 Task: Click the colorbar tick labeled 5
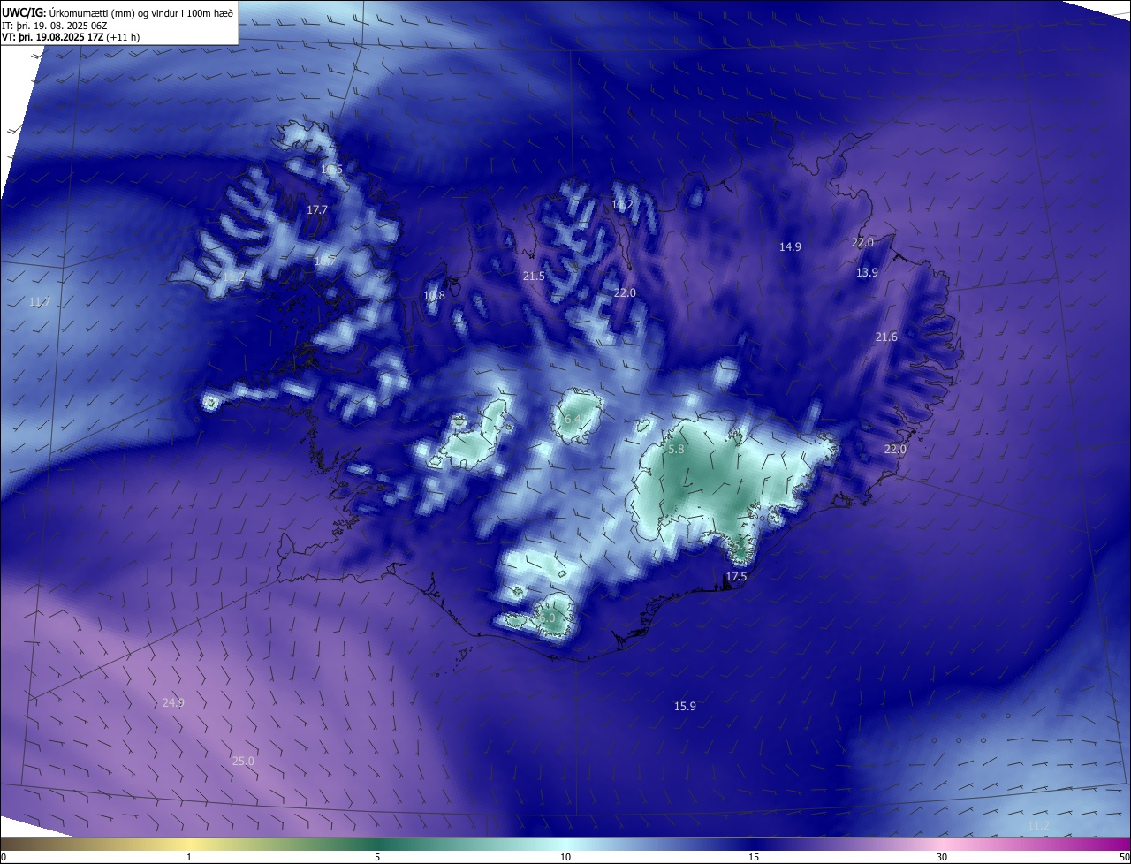click(377, 857)
